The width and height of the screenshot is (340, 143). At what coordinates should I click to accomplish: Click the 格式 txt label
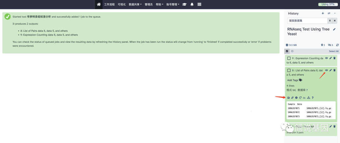click(x=291, y=90)
